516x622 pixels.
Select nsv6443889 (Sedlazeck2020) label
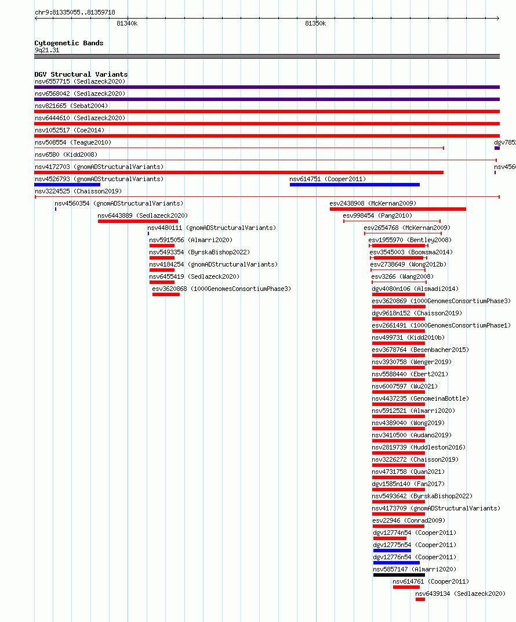coord(143,216)
